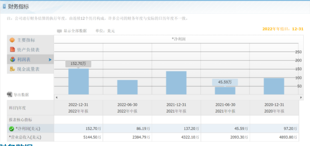Screen dimensions: 310x146
Task: Select the 利润表 tab
Action: point(30,59)
